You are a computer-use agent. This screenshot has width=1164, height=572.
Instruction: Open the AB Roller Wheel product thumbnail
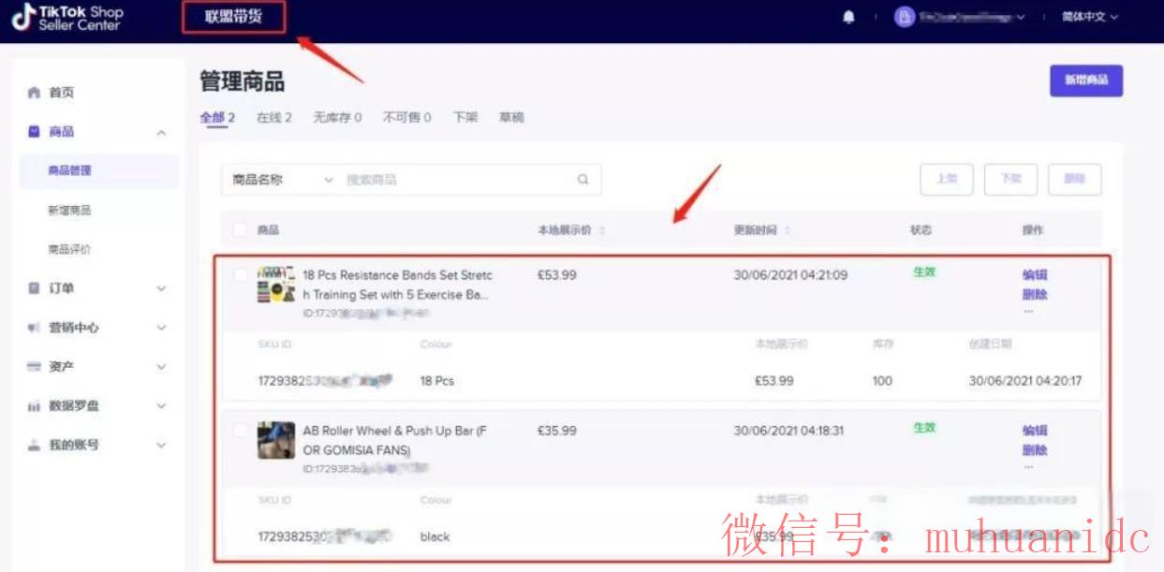point(276,440)
